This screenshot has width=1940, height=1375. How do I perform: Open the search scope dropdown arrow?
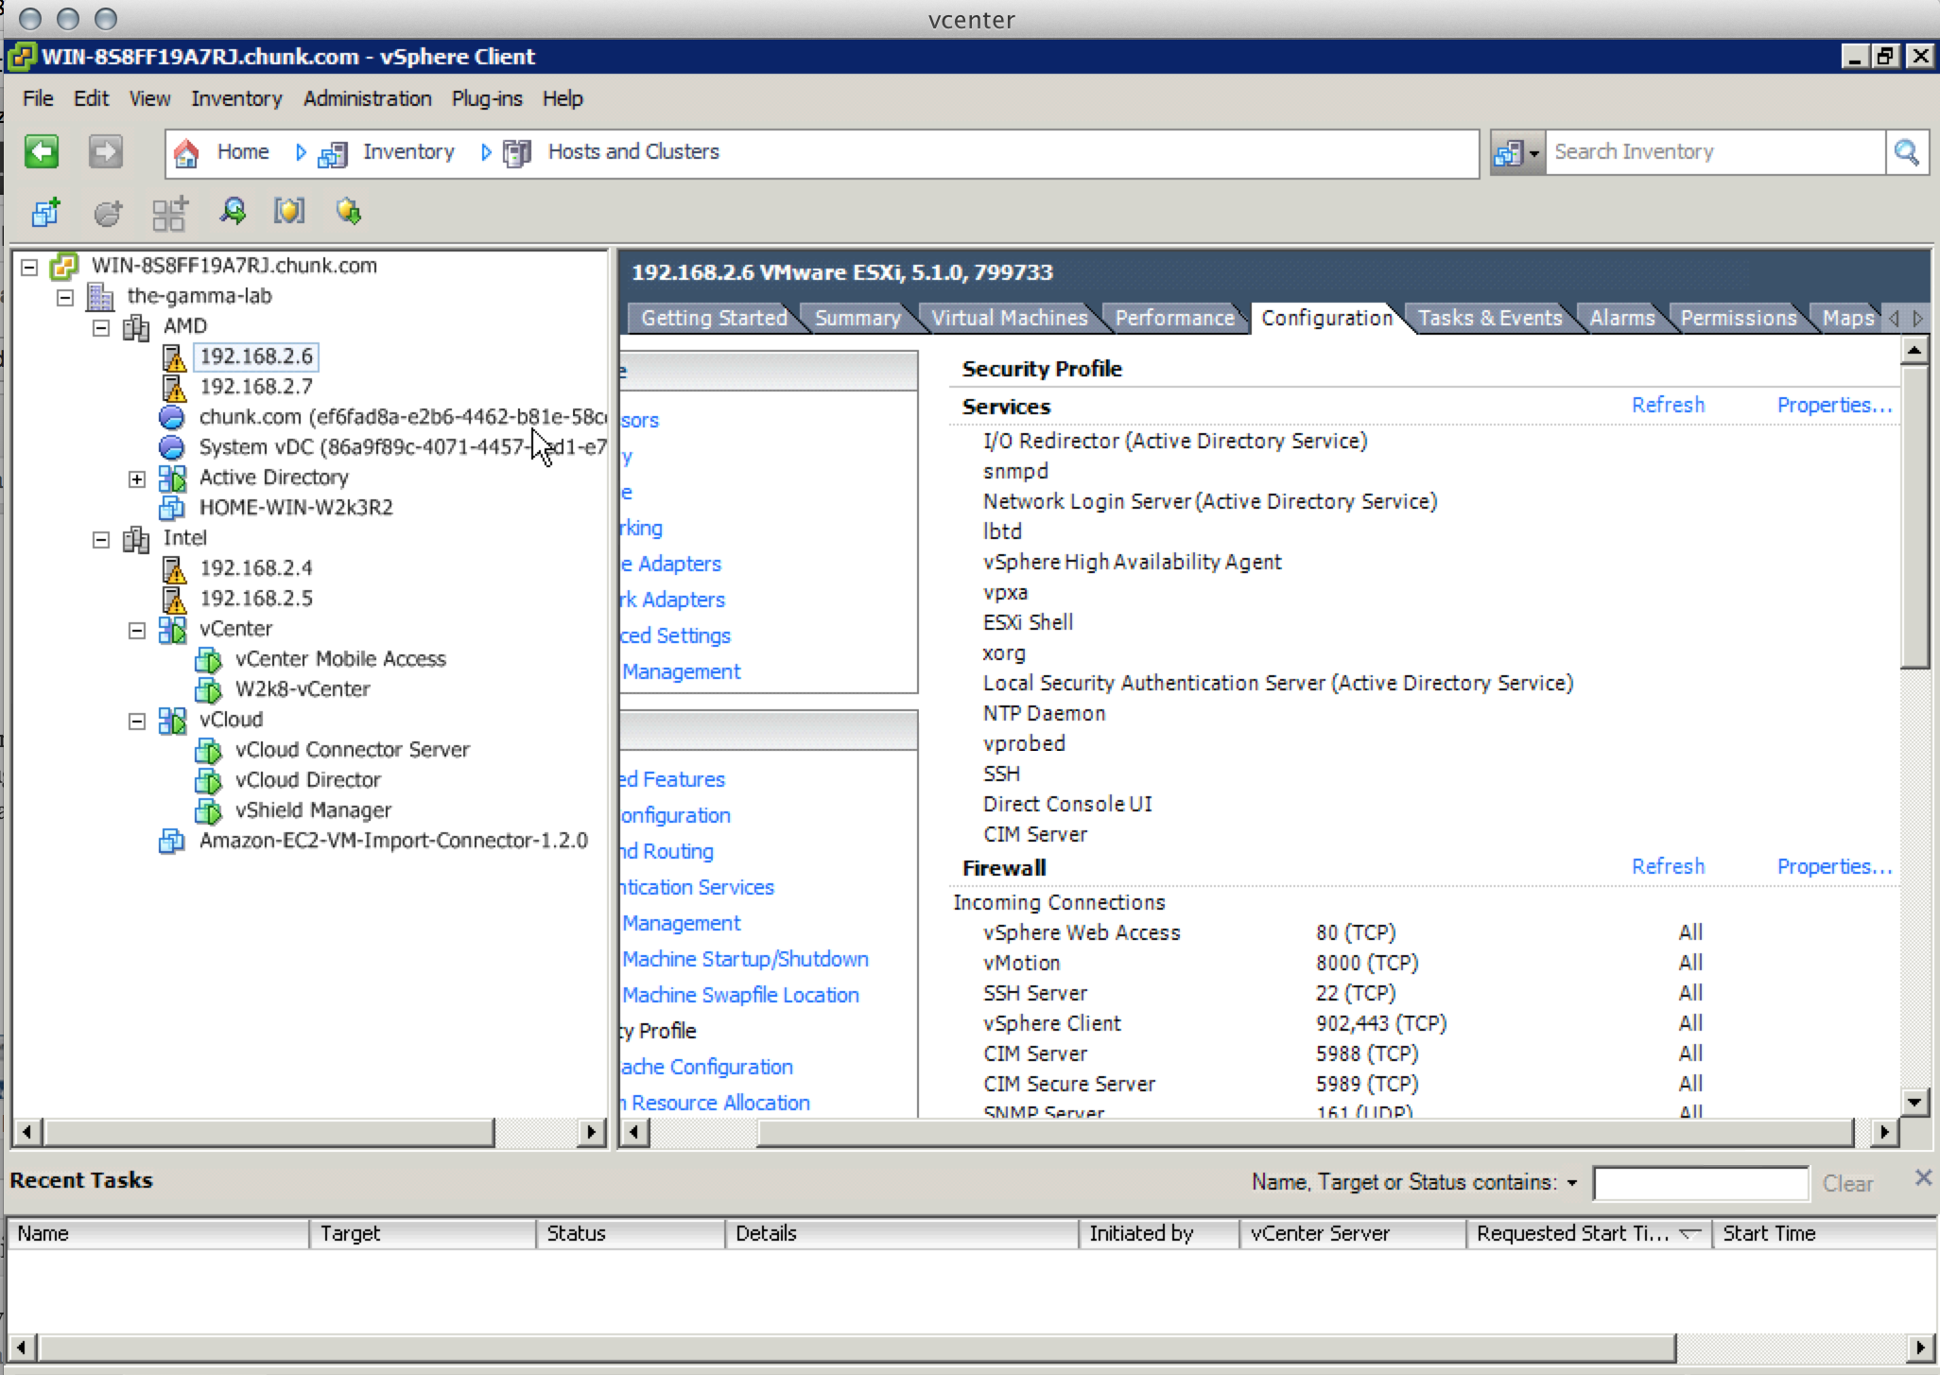click(1533, 153)
